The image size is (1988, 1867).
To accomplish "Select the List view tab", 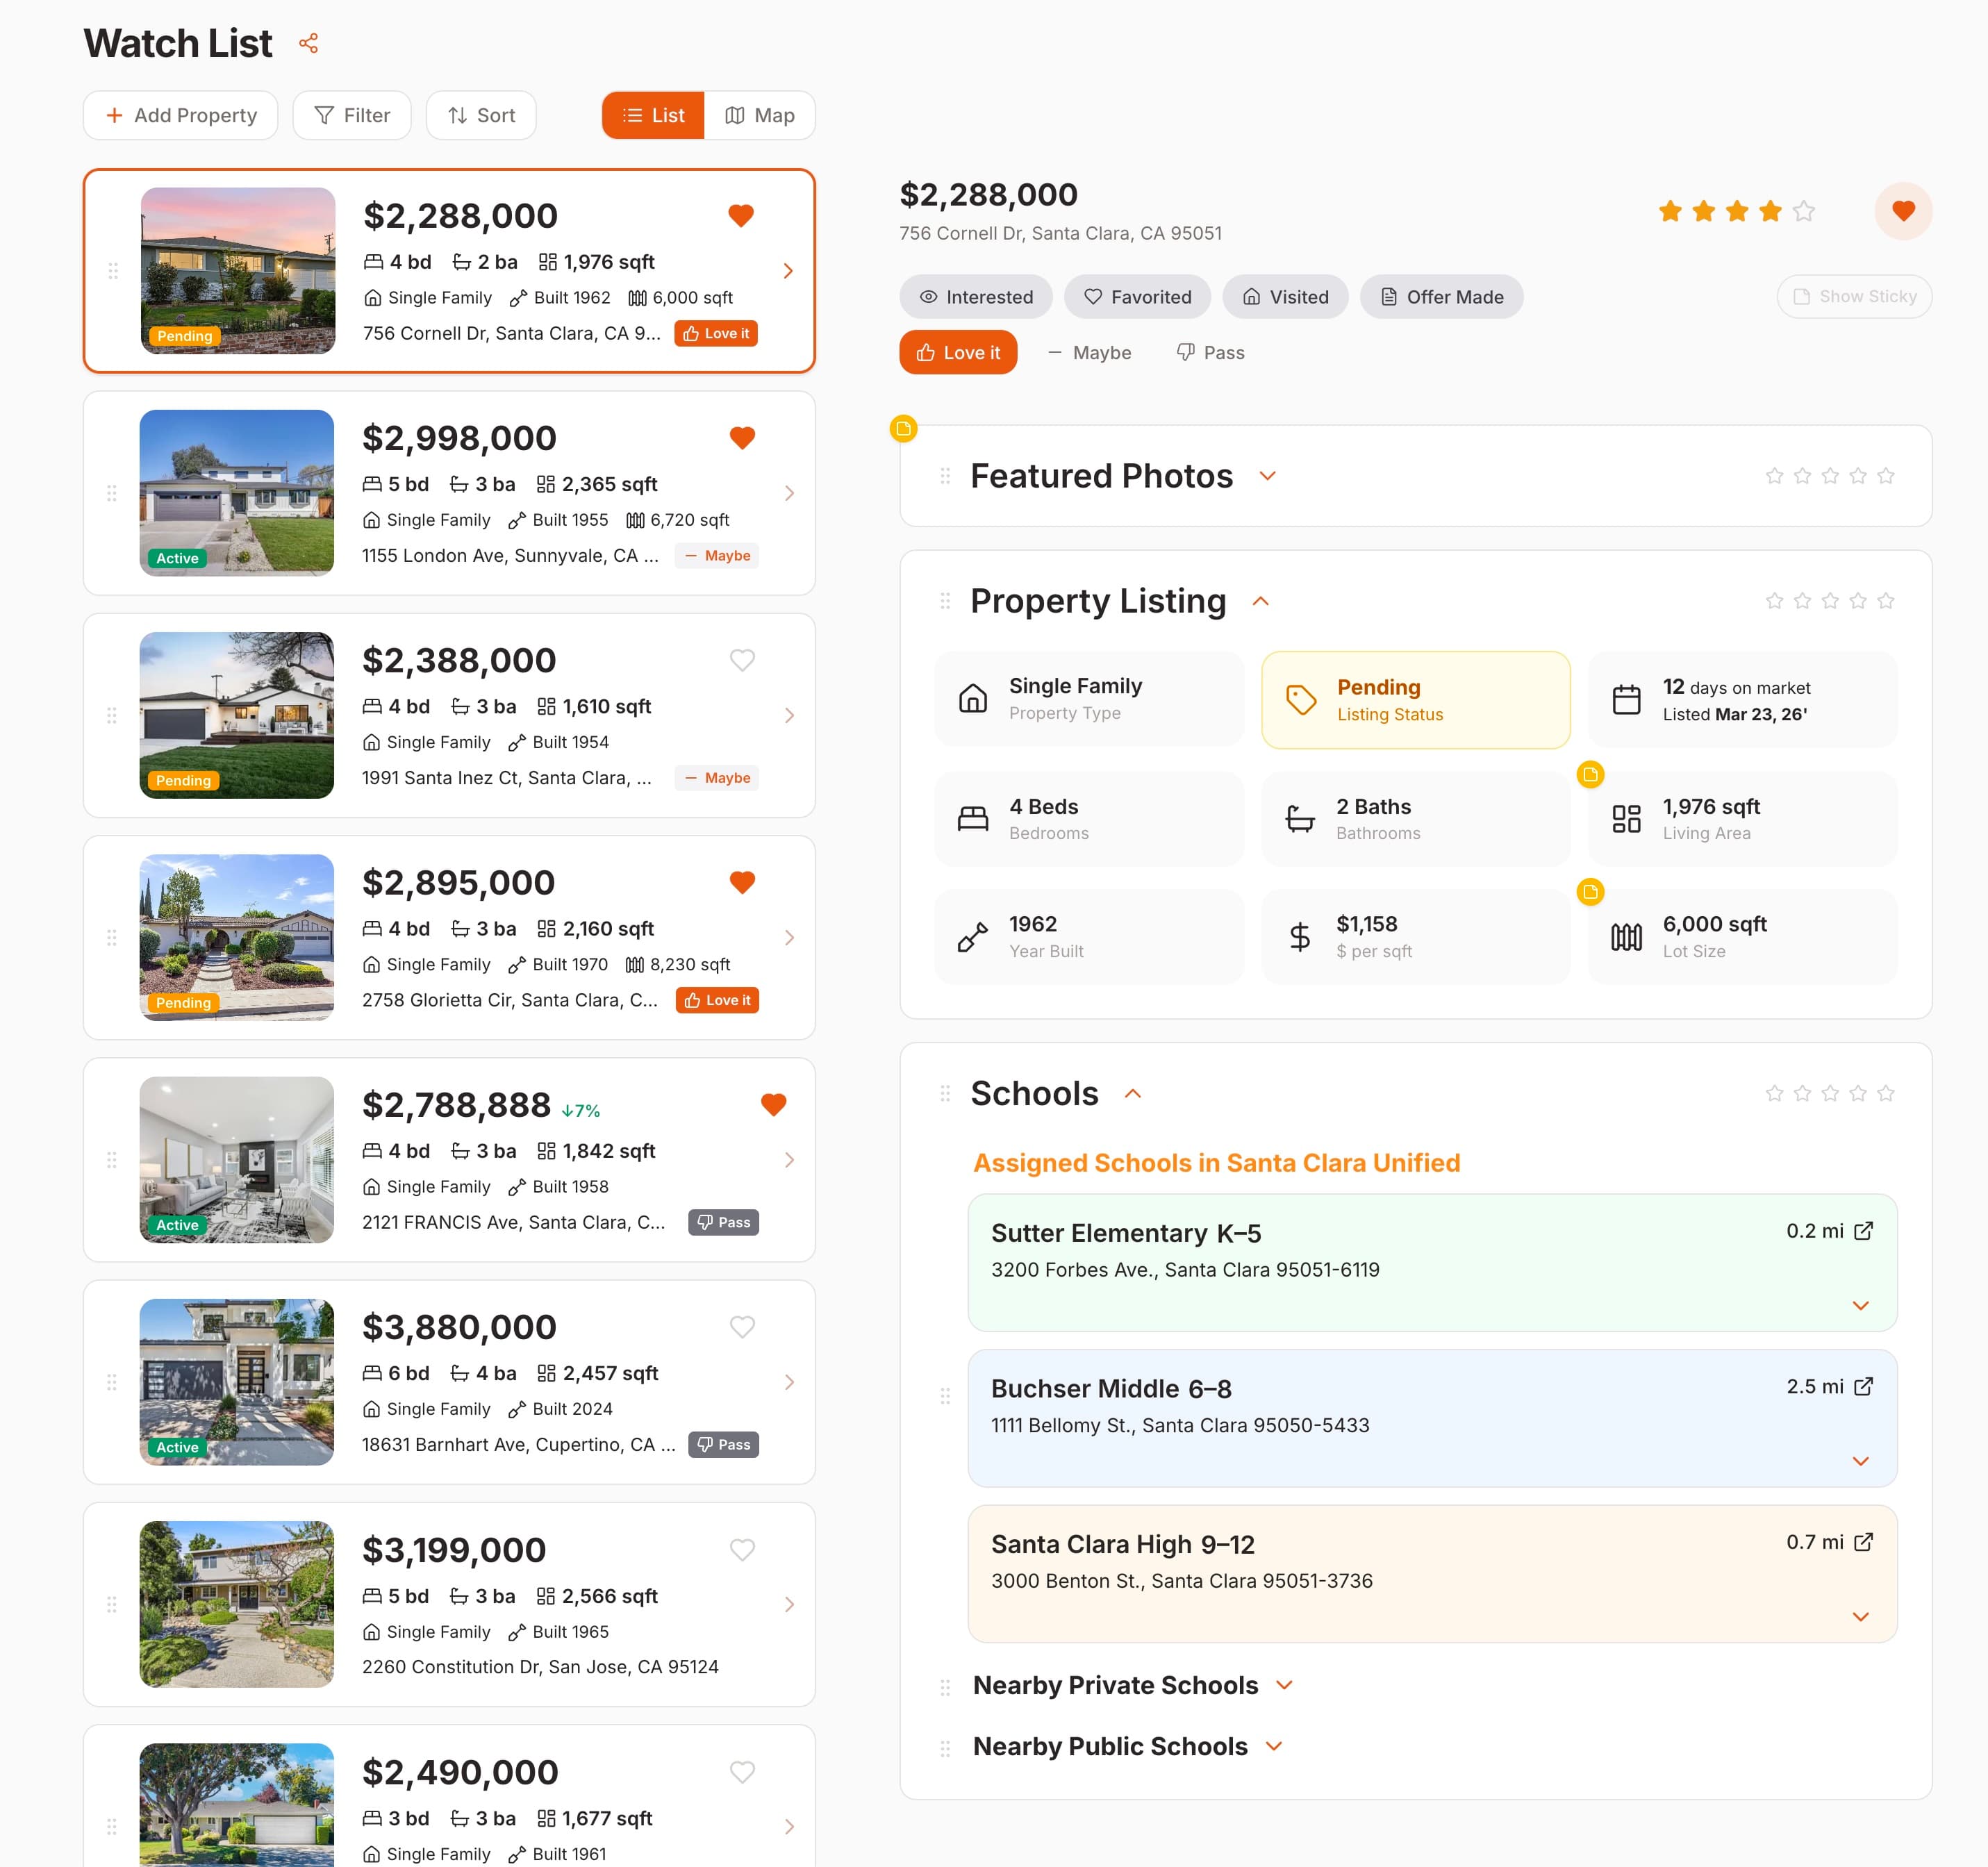I will pos(652,115).
